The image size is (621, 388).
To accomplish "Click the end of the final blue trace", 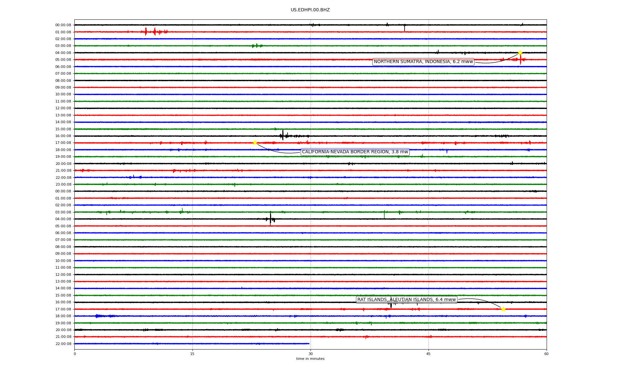I will 309,344.
